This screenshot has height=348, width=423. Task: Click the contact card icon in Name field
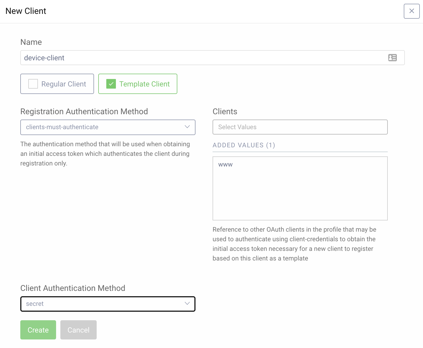pos(392,58)
